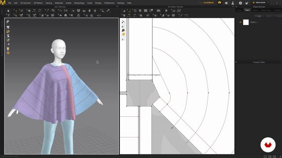Collapse the Object Browser panel arrow
282x158 pixels.
tap(236, 7)
